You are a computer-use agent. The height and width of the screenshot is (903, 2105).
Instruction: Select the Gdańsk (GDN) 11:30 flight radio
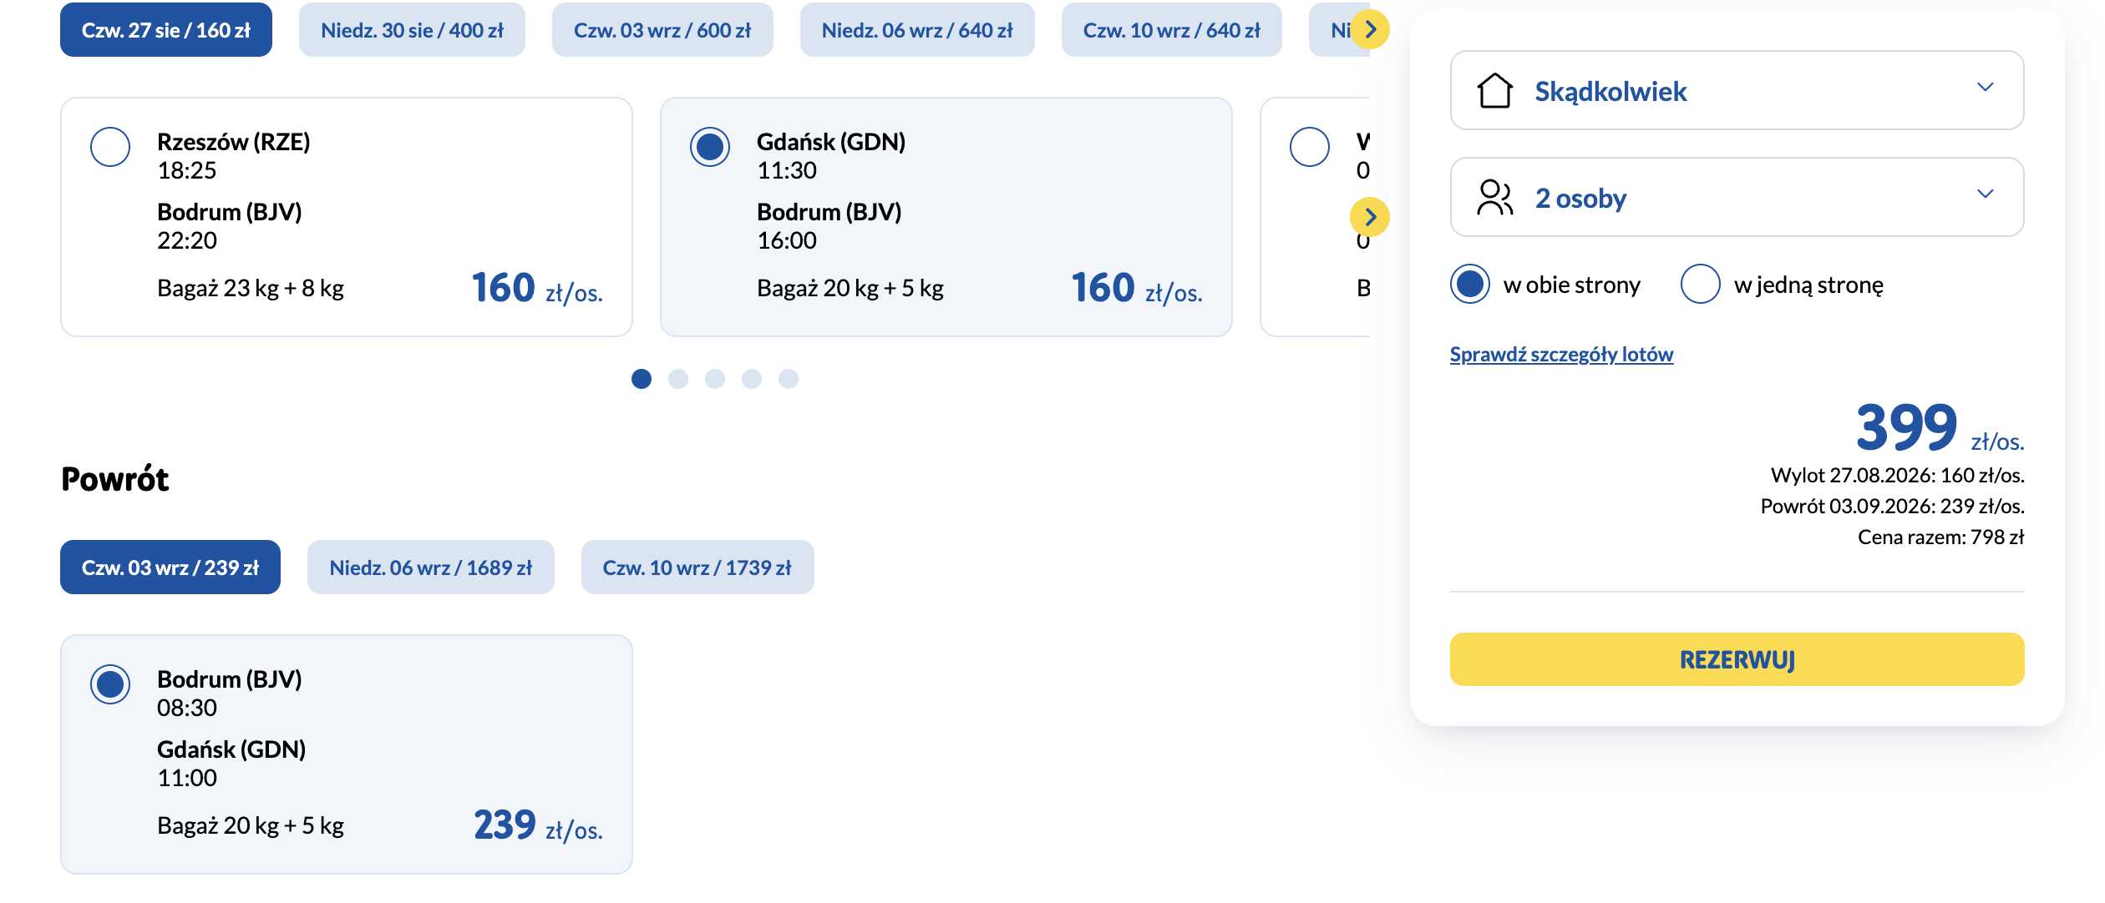click(710, 147)
